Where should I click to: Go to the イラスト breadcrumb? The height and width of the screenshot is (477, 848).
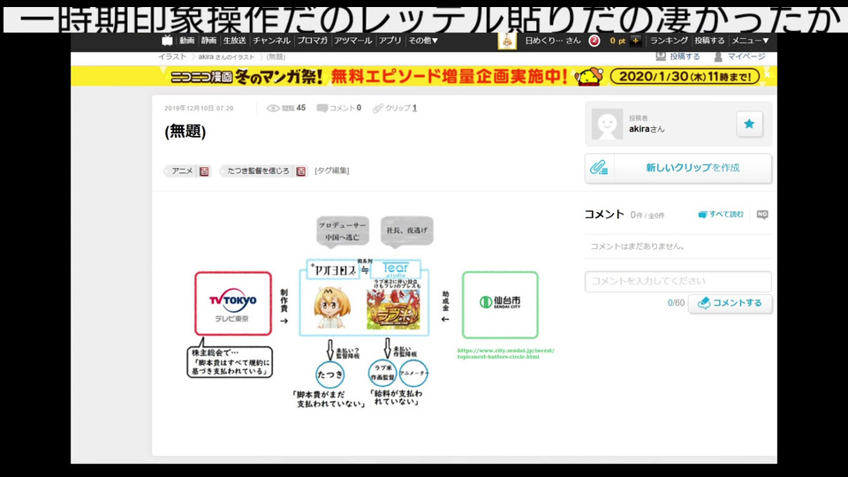coord(172,57)
